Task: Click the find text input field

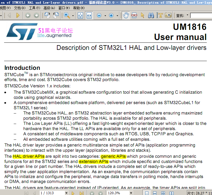Action: (x=201, y=15)
